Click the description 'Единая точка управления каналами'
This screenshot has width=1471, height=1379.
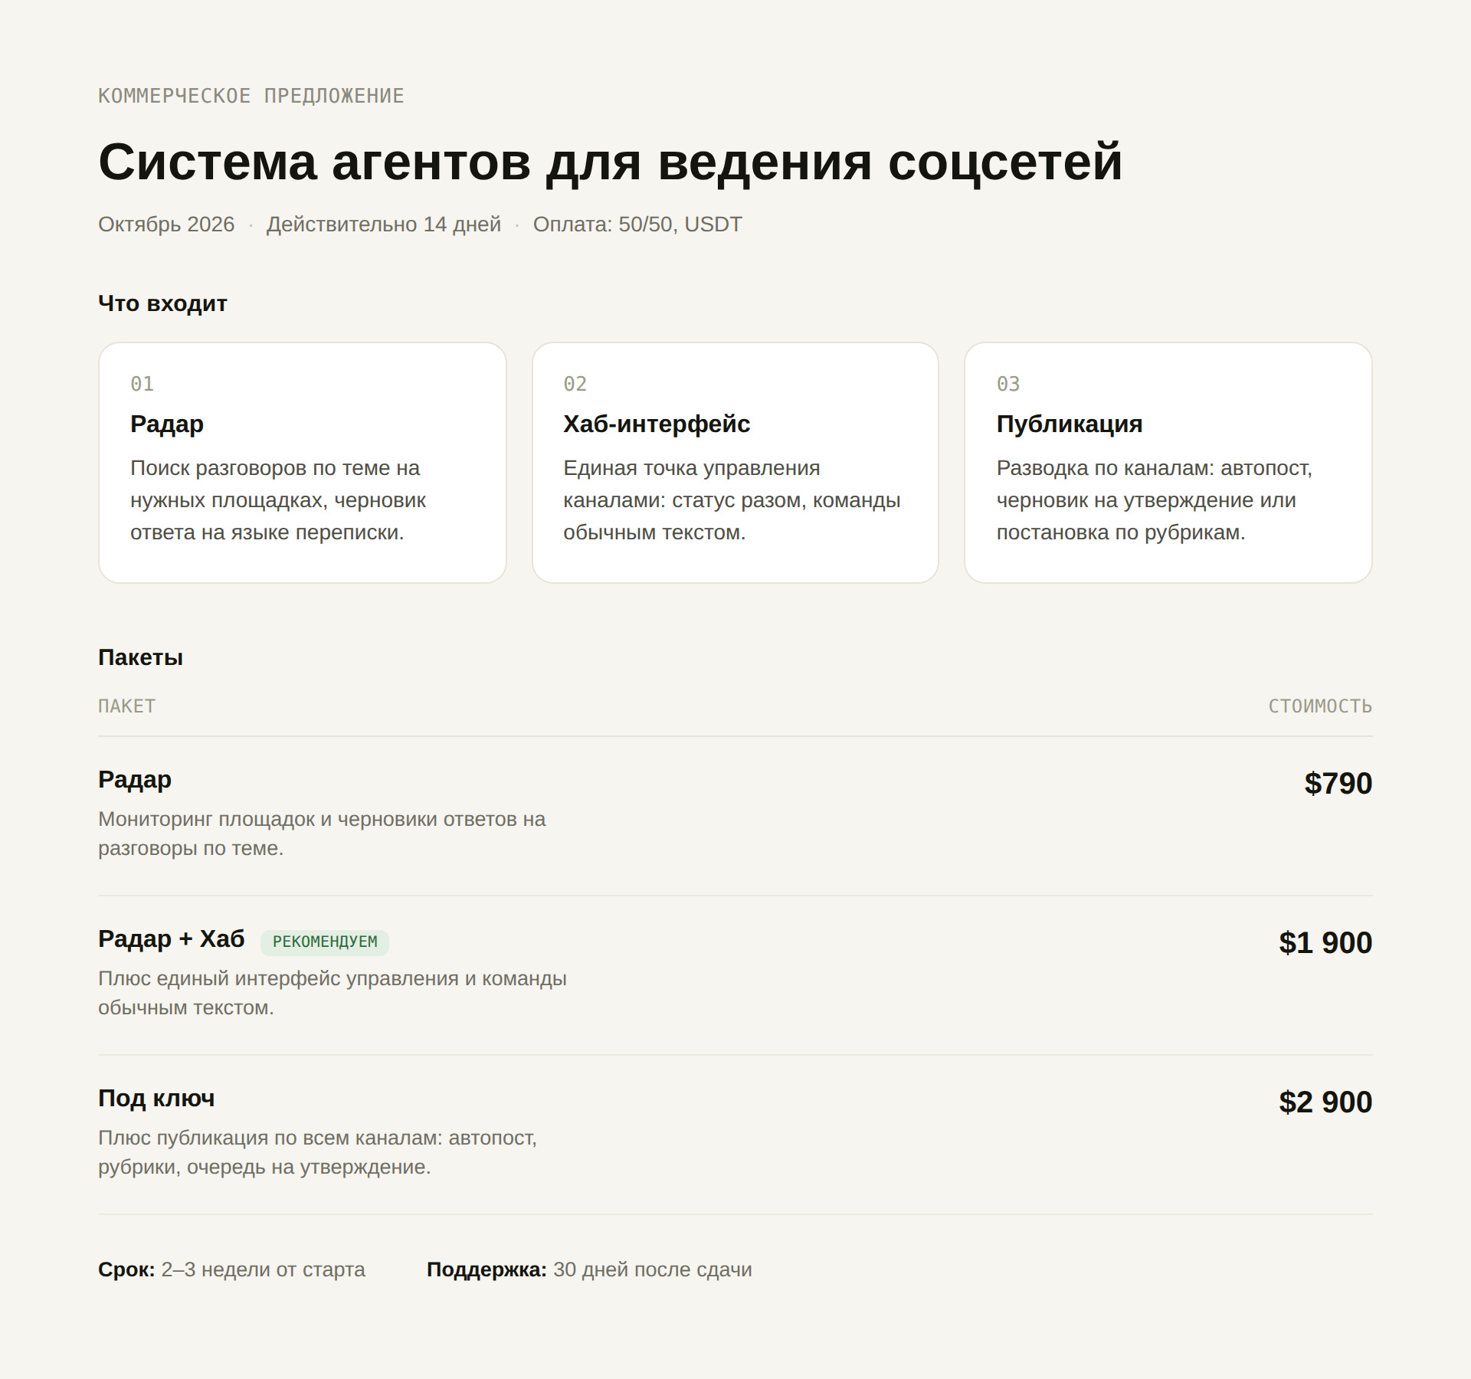point(732,500)
